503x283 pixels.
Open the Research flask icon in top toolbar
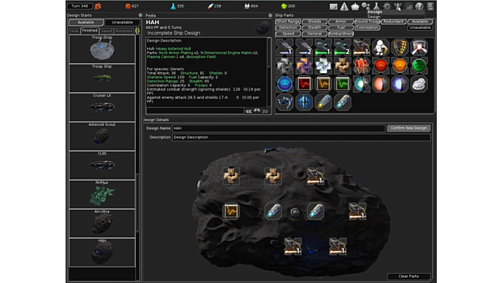coord(376,7)
